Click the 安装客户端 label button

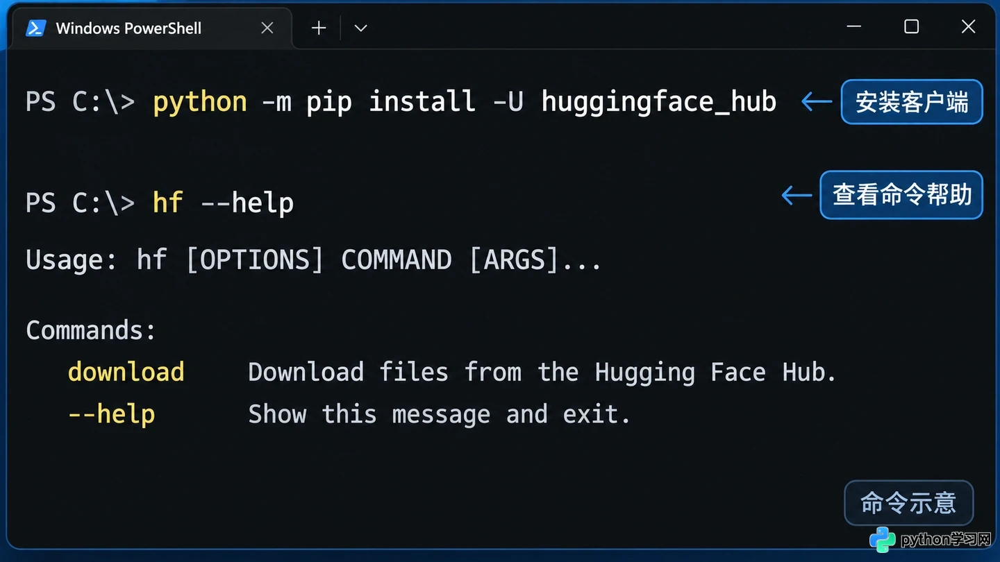(x=912, y=102)
